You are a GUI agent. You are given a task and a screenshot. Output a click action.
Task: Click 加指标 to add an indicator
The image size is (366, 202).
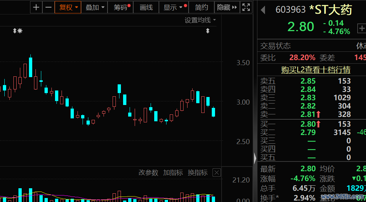click(173, 173)
